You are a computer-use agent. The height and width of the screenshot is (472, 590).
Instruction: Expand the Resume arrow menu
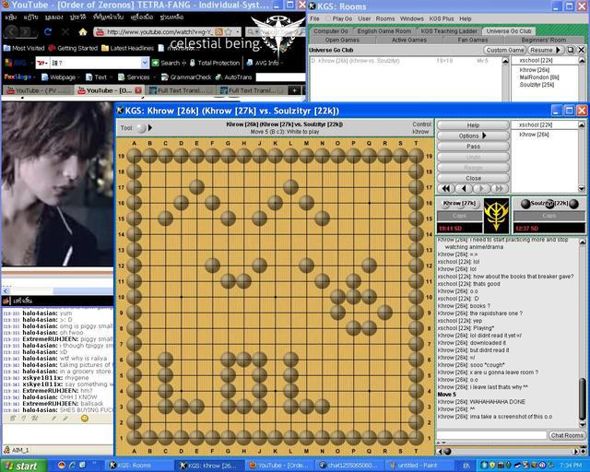(x=559, y=50)
